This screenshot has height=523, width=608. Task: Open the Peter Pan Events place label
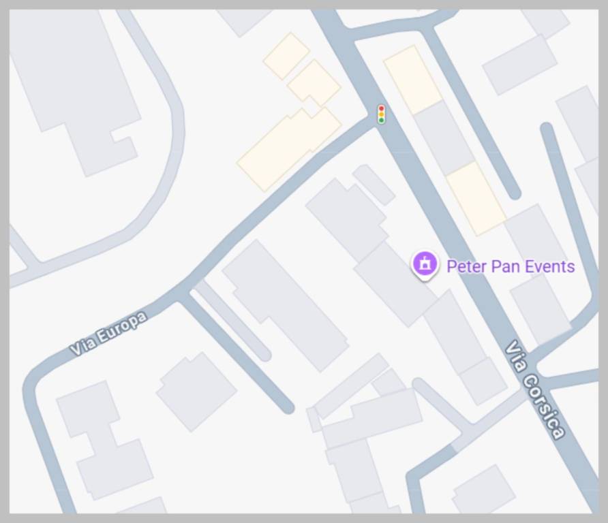511,266
